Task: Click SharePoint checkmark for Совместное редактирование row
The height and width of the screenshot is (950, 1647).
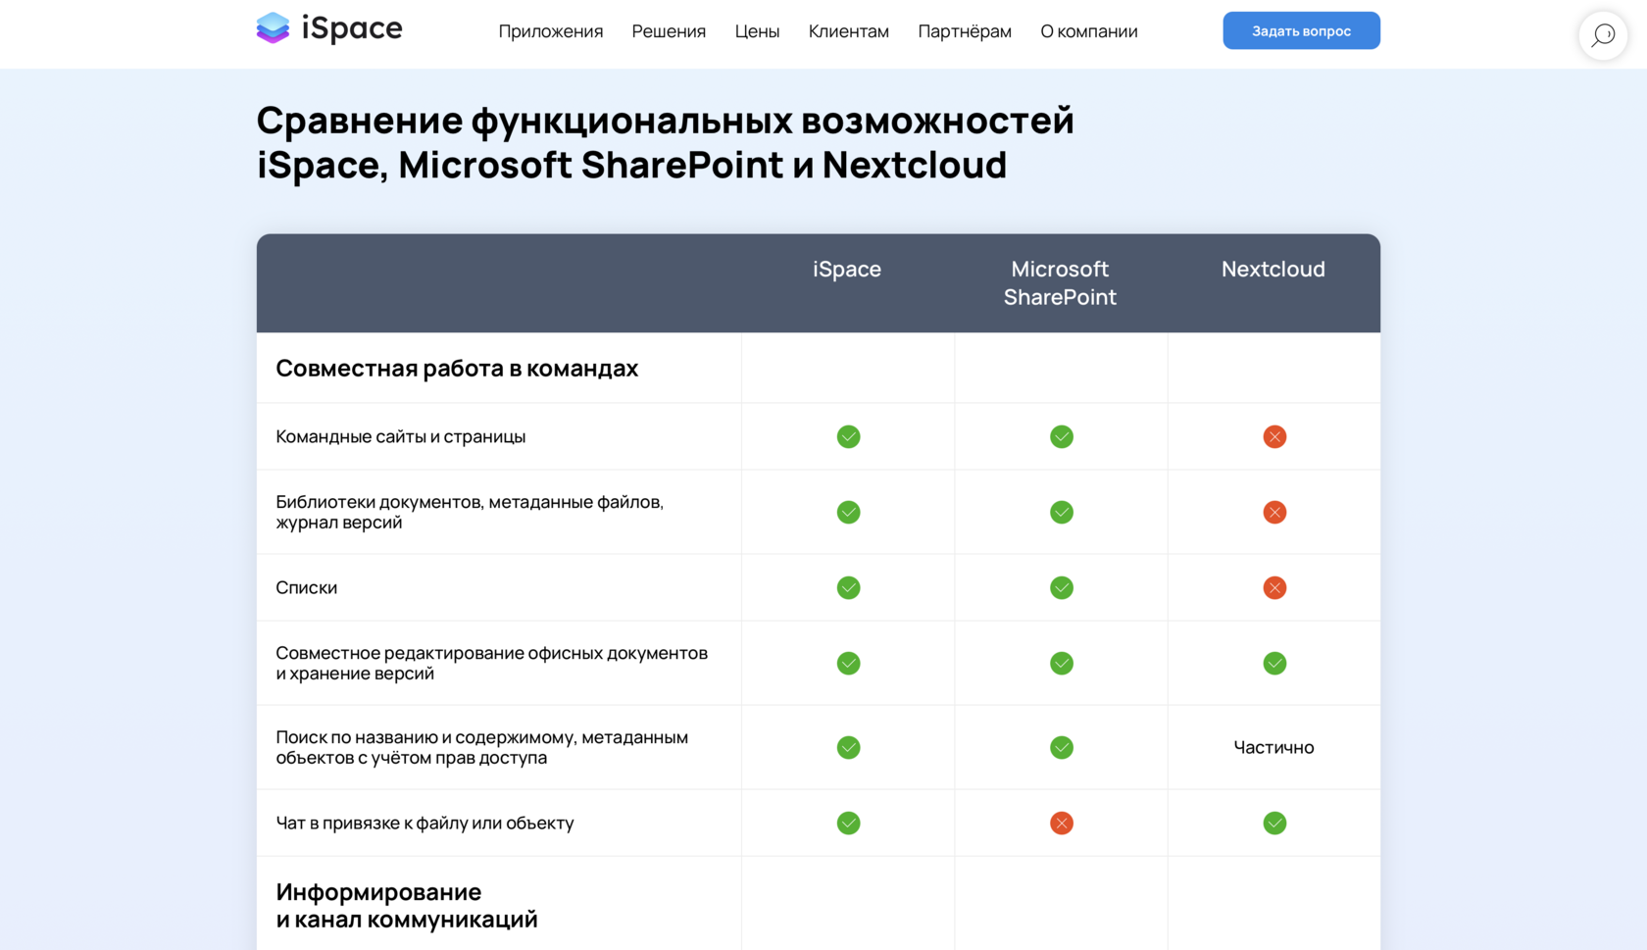Action: pos(1061,663)
